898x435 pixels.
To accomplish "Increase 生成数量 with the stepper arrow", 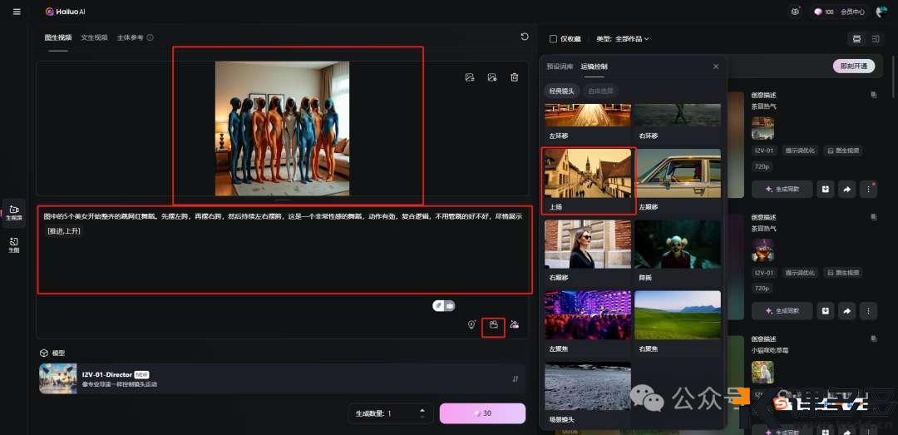I will pyautogui.click(x=422, y=409).
